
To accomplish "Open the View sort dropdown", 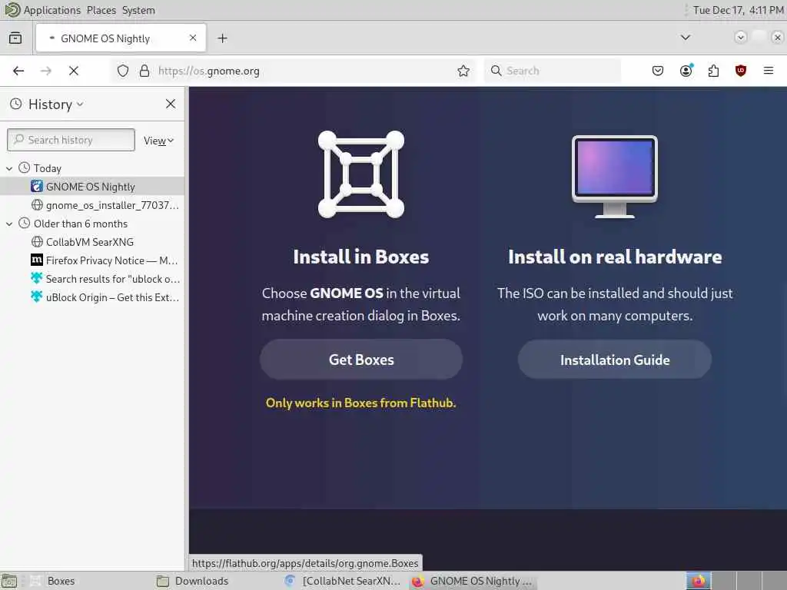I will (x=158, y=141).
